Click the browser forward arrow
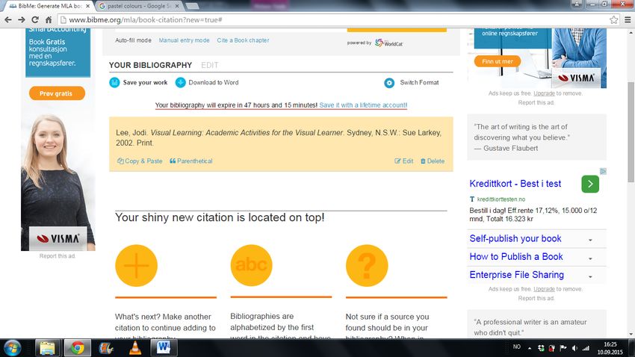Image resolution: width=635 pixels, height=357 pixels. [22, 20]
